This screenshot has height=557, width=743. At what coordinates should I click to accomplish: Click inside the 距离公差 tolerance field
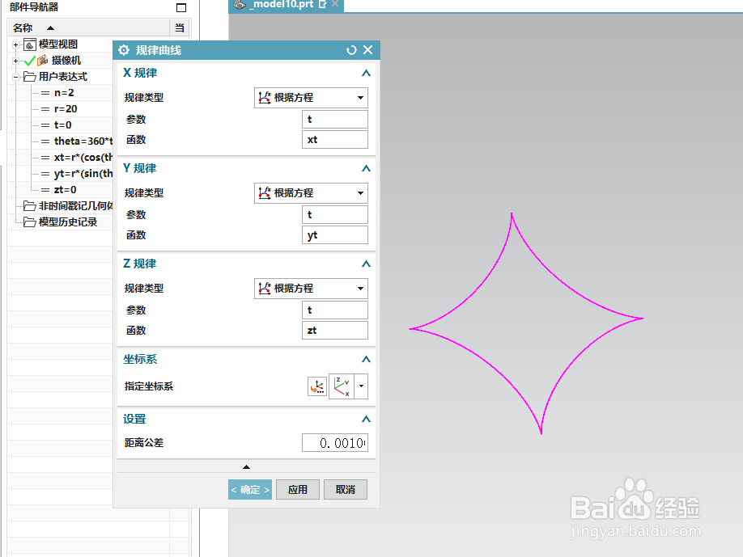[x=335, y=442]
